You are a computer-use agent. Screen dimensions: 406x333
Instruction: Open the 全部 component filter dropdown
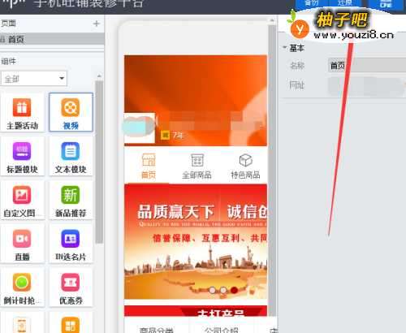tap(34, 79)
